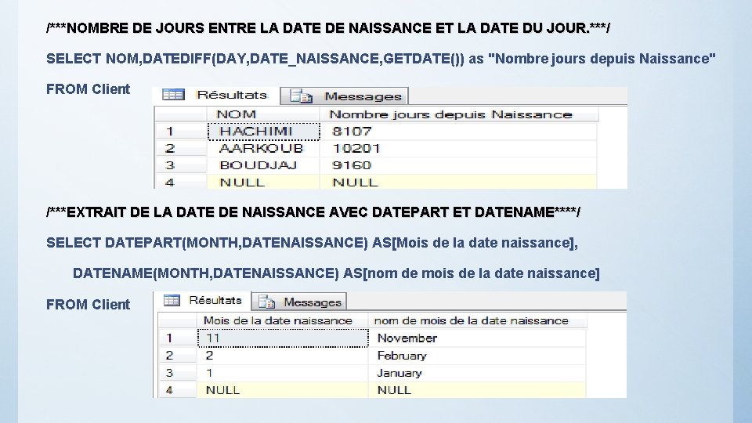Click the 'NOMBRE DE JOURS ENTRE' comment line
The image size is (752, 423).
click(328, 28)
